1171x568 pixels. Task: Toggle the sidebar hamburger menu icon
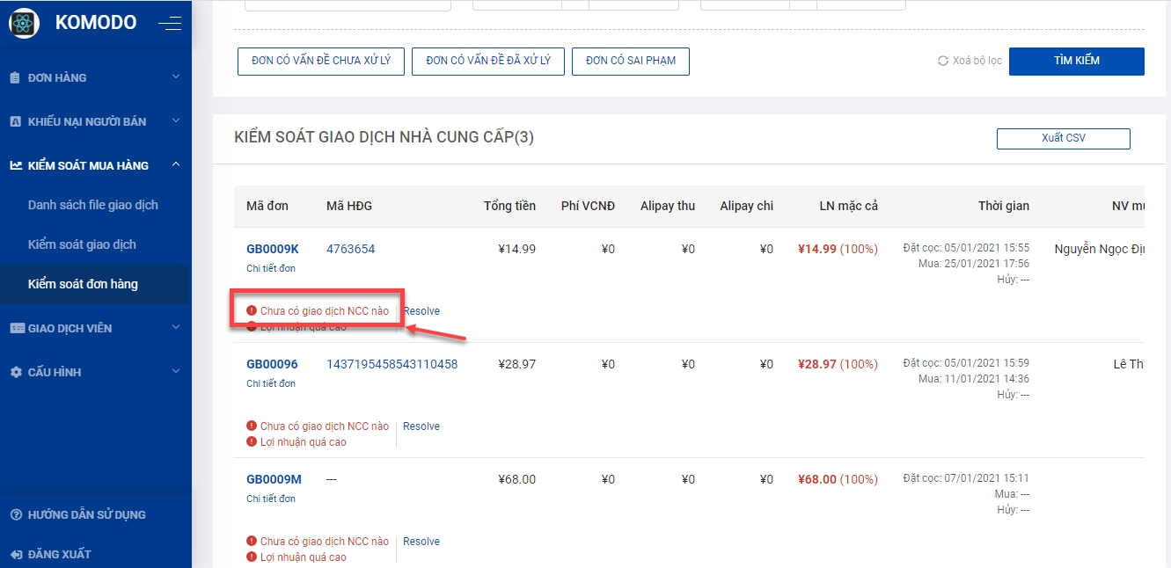point(170,24)
